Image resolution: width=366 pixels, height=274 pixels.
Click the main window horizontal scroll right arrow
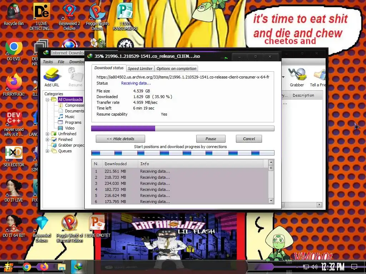pyautogui.click(x=319, y=204)
